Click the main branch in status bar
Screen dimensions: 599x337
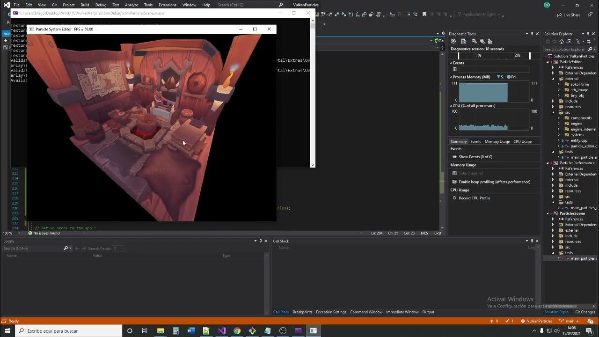(569, 321)
